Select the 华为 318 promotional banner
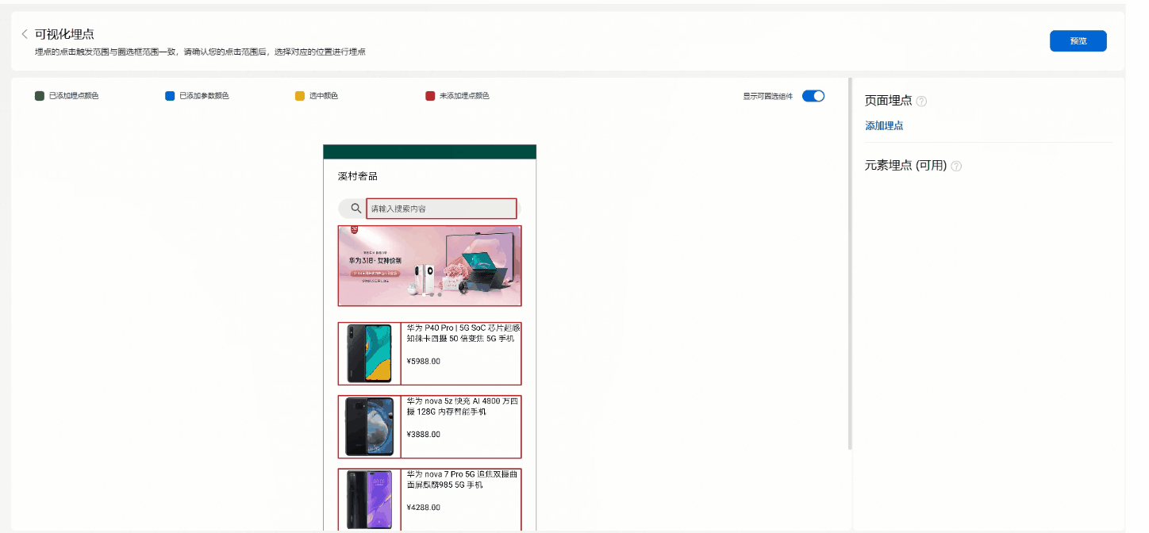Viewport: 1149px width, 533px height. pos(429,266)
